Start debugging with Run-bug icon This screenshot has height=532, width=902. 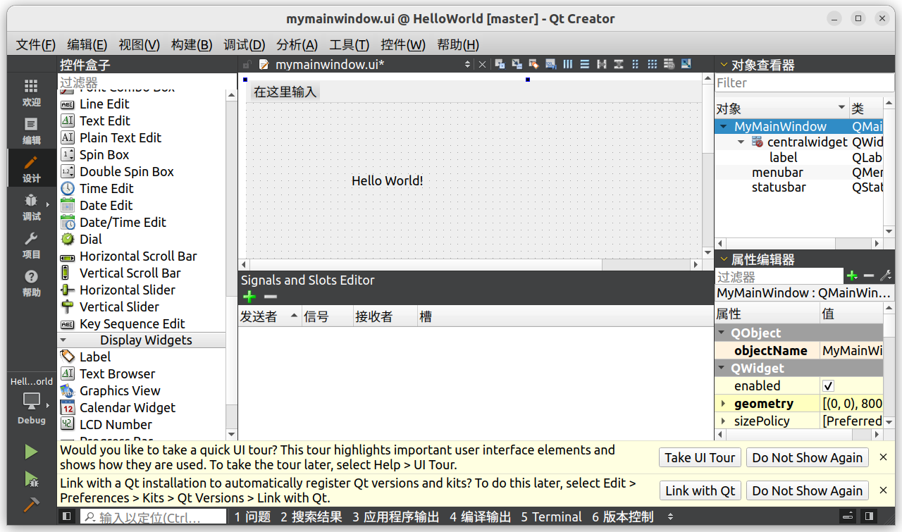[31, 479]
